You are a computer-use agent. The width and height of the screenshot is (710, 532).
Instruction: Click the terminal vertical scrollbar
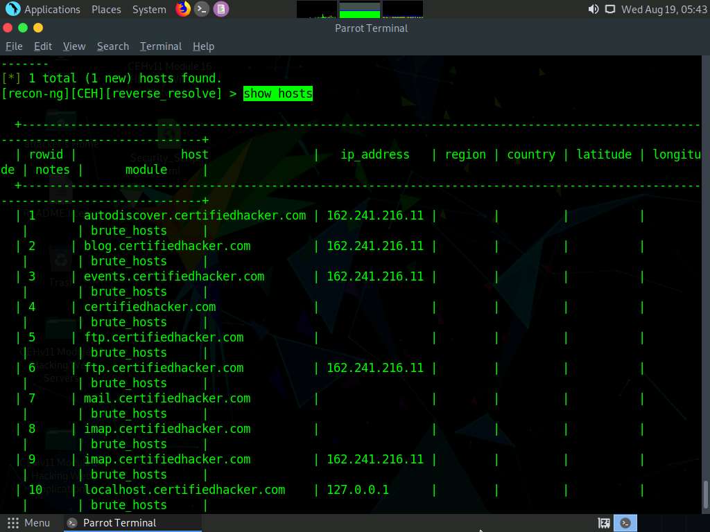point(705,495)
